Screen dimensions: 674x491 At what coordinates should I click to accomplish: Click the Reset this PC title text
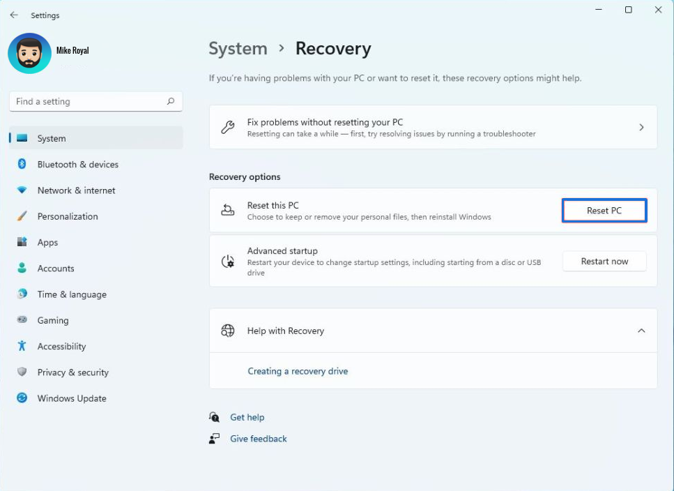click(273, 205)
